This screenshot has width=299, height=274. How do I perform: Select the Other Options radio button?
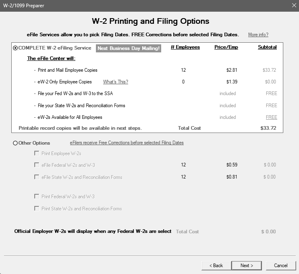click(16, 143)
